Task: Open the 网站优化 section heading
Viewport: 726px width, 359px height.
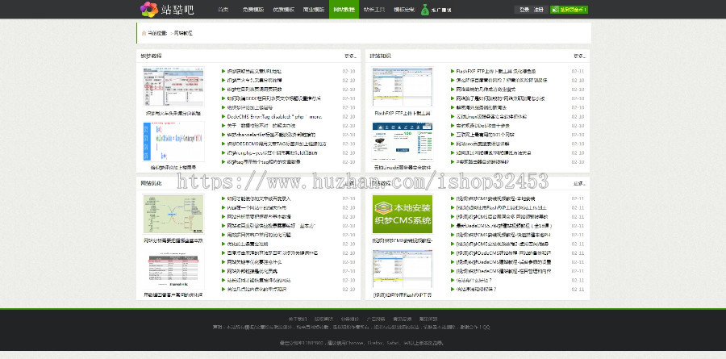Action: click(152, 183)
